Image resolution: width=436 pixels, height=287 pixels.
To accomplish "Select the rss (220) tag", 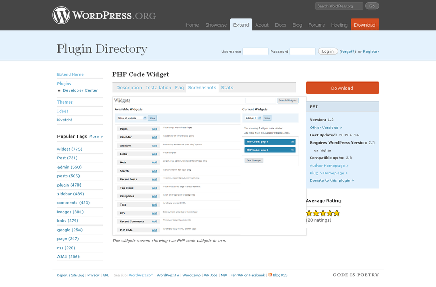I will tap(66, 248).
